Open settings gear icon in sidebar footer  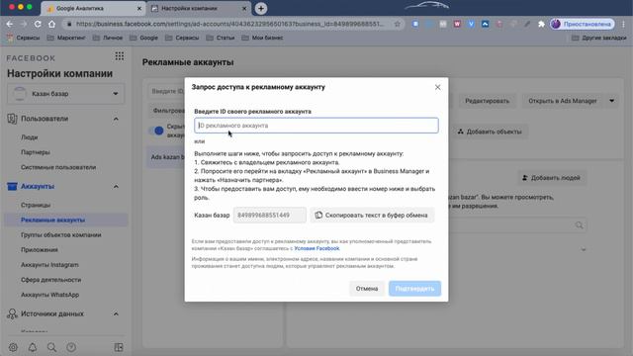click(x=13, y=347)
